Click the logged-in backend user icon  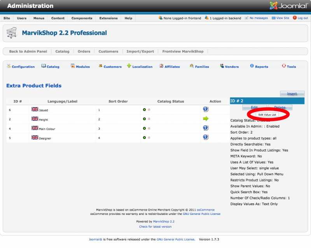coord(207,18)
